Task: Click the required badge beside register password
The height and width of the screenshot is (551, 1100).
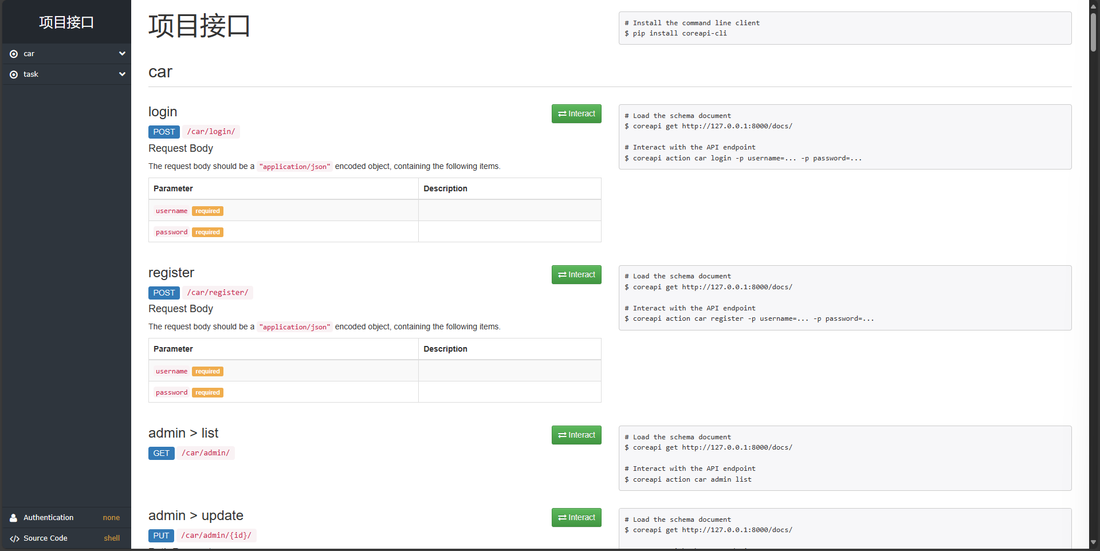Action: pyautogui.click(x=207, y=392)
